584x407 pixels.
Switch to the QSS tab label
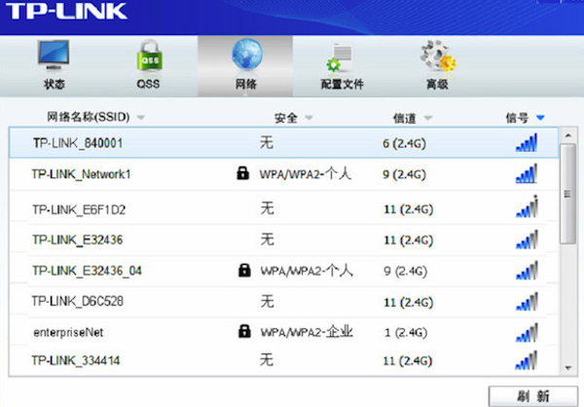[148, 84]
